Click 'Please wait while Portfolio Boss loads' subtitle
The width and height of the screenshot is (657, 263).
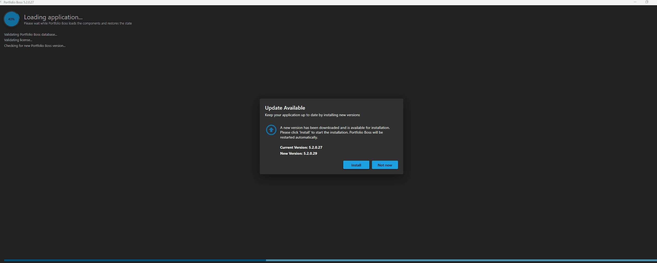pos(78,23)
